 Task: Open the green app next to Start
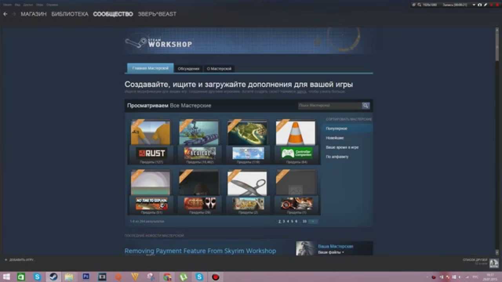click(x=21, y=277)
